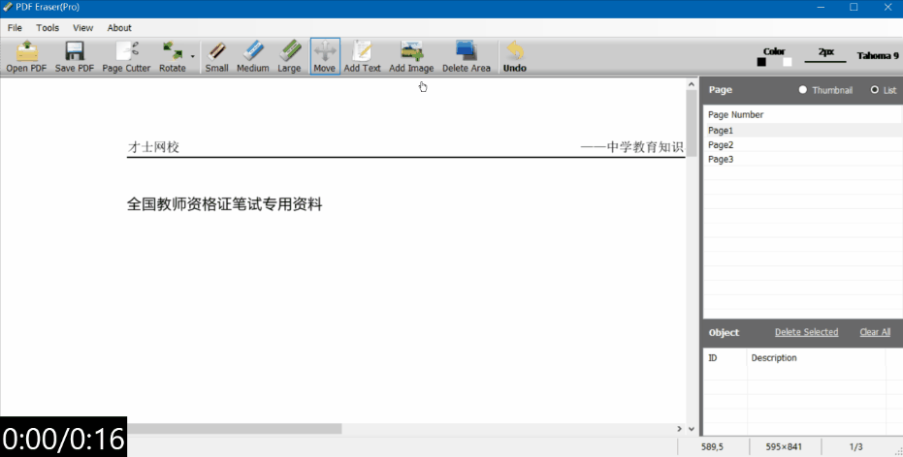Open the File menu
This screenshot has height=457, width=903.
(15, 27)
